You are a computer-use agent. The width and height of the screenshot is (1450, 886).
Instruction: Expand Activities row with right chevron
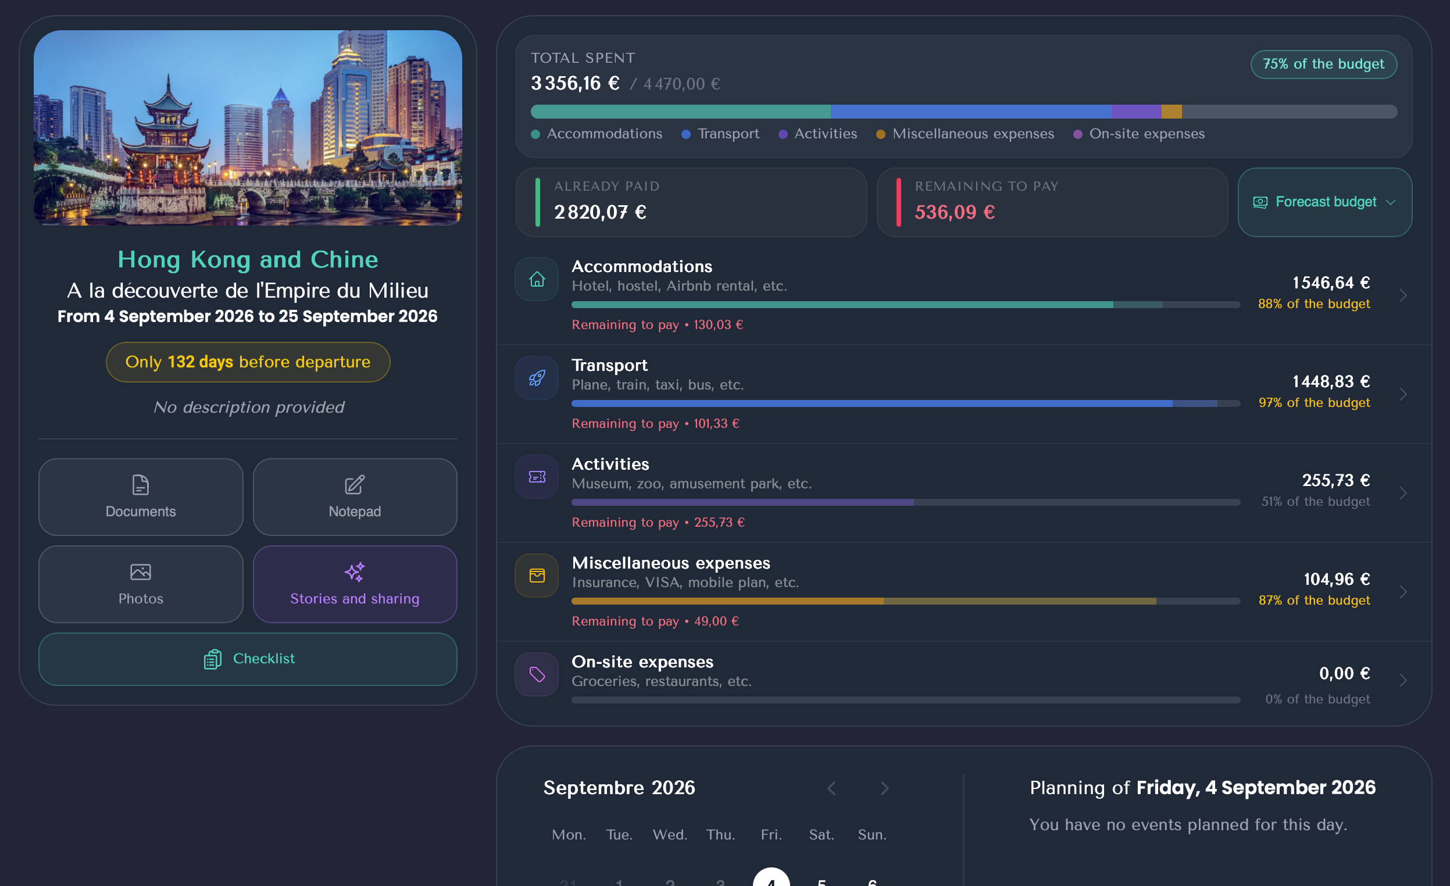tap(1403, 493)
